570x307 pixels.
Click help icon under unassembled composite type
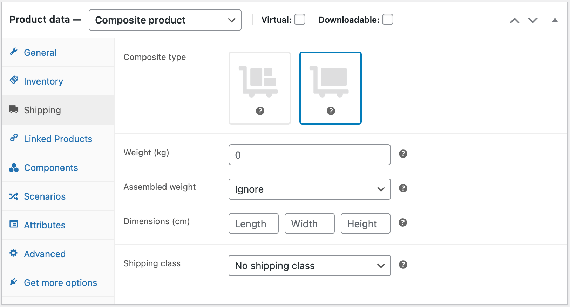pyautogui.click(x=260, y=111)
